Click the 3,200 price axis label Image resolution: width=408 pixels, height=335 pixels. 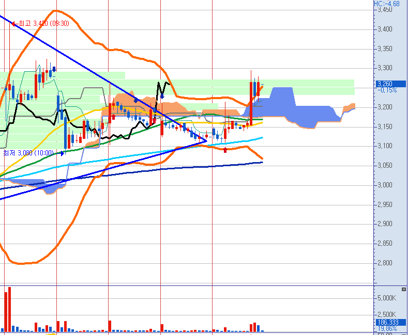pos(385,107)
